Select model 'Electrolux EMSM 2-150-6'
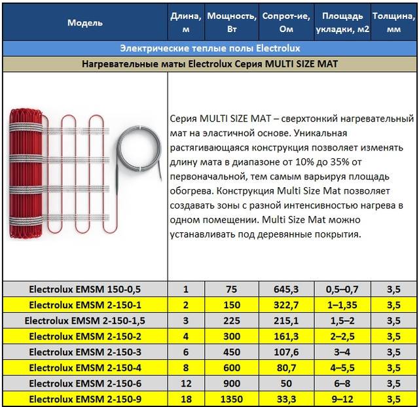The width and height of the screenshot is (419, 407). coord(85,383)
